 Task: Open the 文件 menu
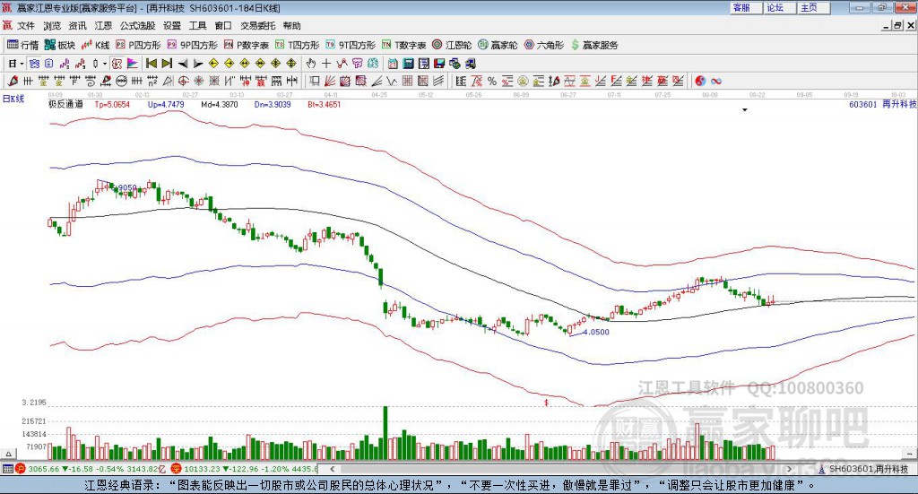pyautogui.click(x=26, y=26)
